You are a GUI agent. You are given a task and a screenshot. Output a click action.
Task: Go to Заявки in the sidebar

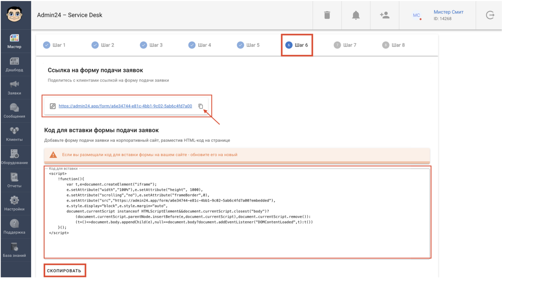14,88
